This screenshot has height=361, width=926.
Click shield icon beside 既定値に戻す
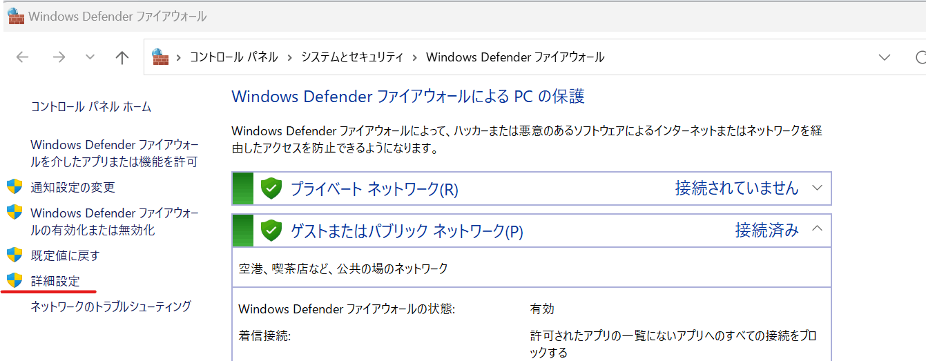(15, 255)
